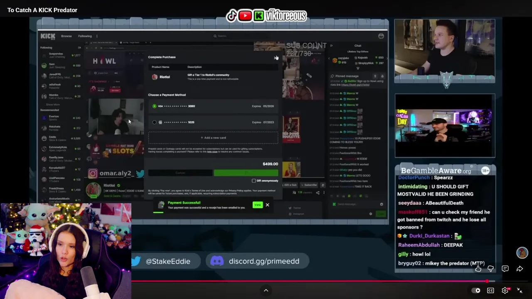Click the Cancel button in purchase dialog
532x299 pixels.
coord(180,173)
